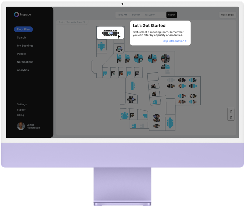Viewport: 245px width, 207px height.
Task: Click the zoom in plus icon
Action: pos(231,111)
